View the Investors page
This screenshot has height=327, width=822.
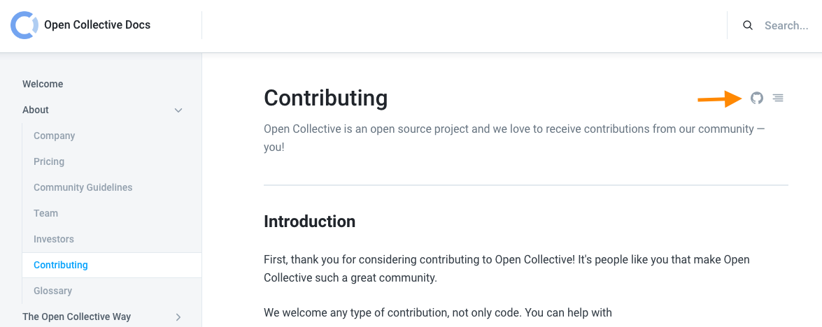[x=53, y=239]
